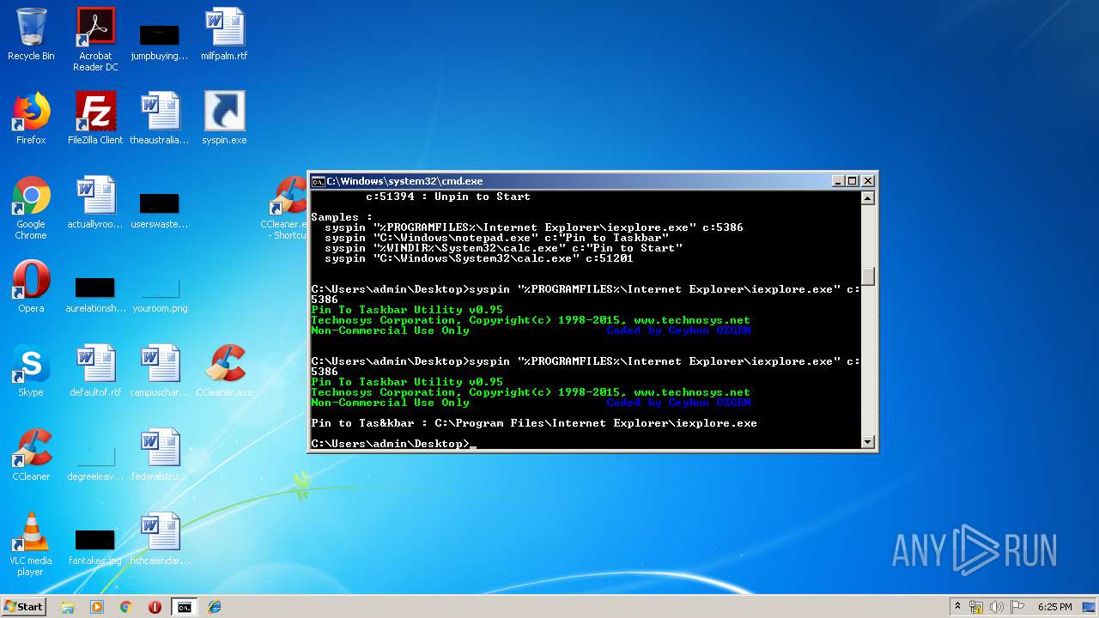The height and width of the screenshot is (618, 1099).
Task: Click the 'Samples :' text line
Action: (x=342, y=217)
